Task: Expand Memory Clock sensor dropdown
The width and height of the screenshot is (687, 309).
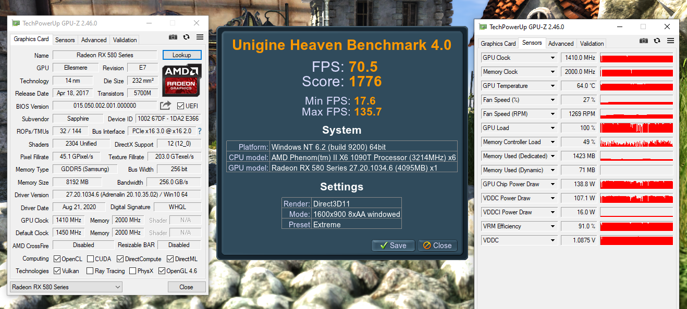Action: point(553,72)
